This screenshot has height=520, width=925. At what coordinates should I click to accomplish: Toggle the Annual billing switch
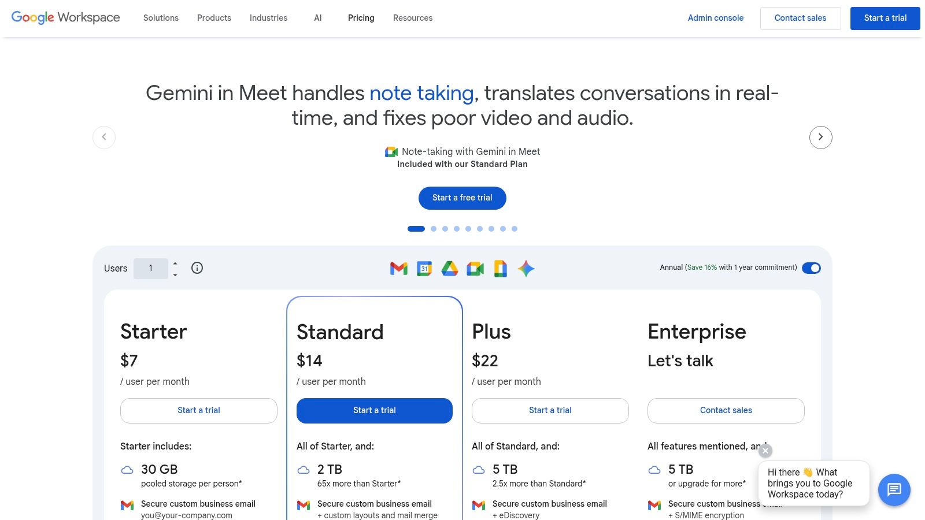[811, 268]
